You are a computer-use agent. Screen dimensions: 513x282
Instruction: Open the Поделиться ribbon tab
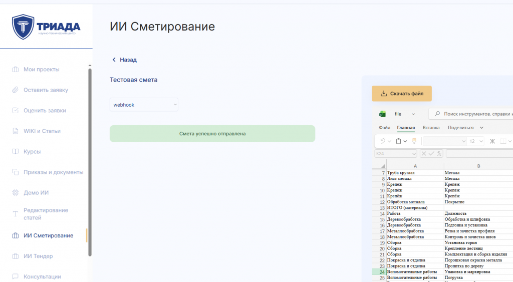tap(461, 128)
